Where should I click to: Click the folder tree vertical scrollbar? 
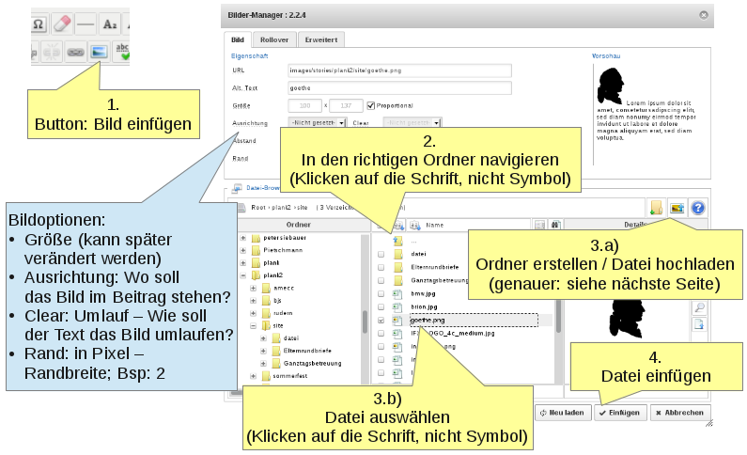[x=365, y=320]
